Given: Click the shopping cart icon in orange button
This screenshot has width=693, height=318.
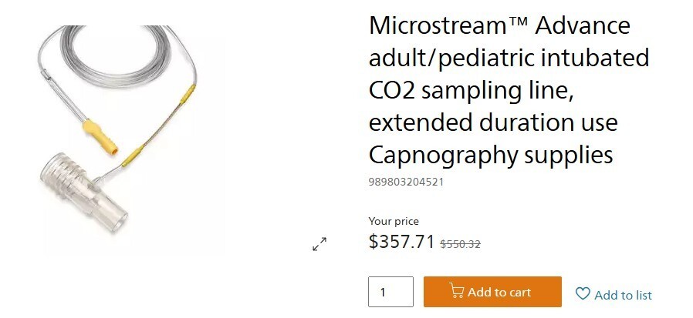Looking at the screenshot, I should [457, 292].
